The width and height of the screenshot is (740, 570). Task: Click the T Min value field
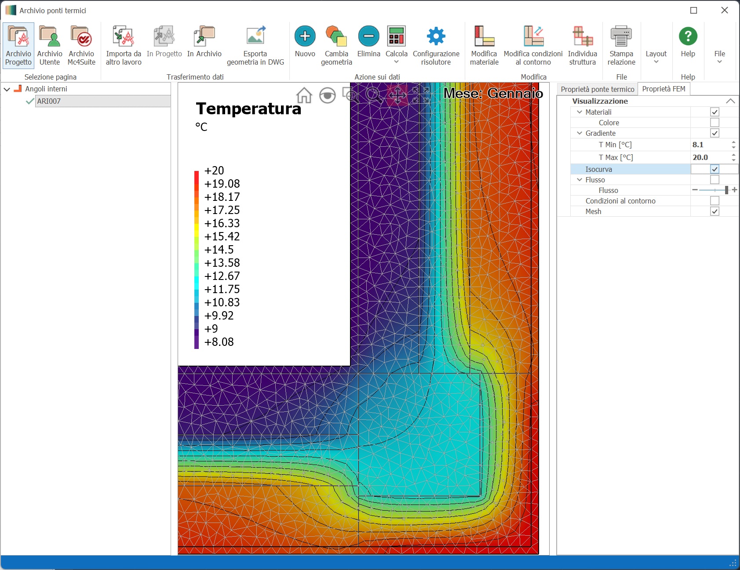pos(710,145)
